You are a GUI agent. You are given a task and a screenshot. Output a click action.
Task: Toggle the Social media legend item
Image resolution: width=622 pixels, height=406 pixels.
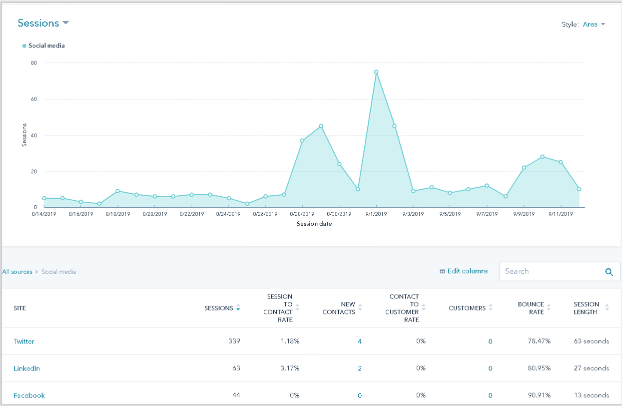click(43, 45)
